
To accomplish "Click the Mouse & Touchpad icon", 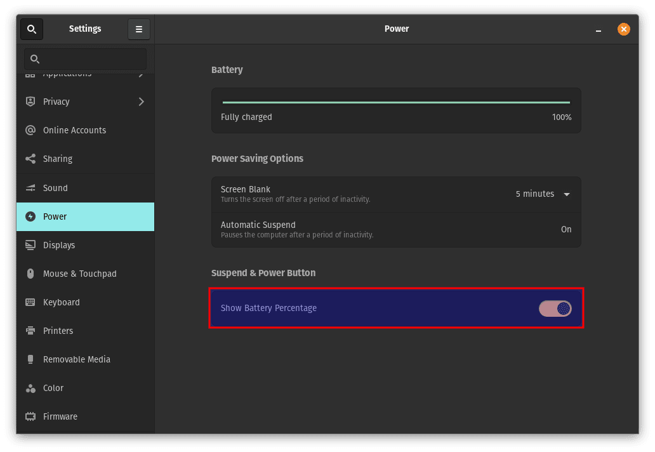I will [x=30, y=274].
